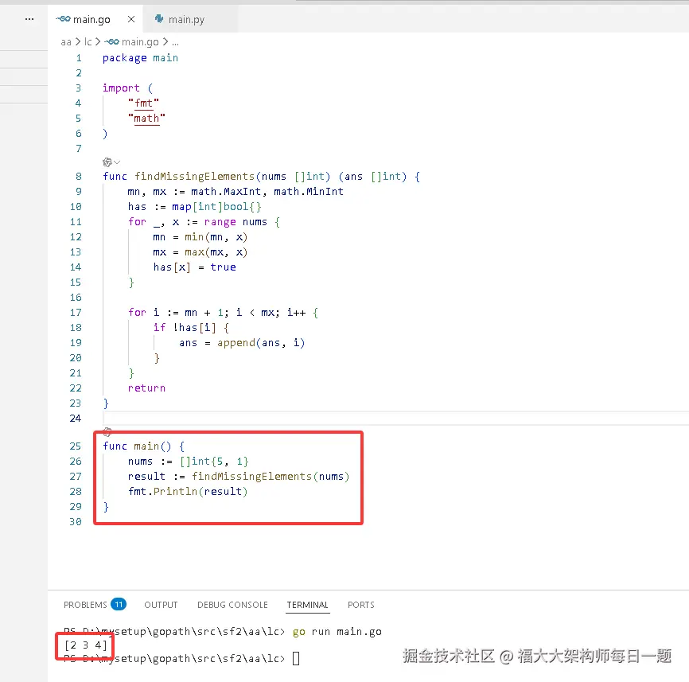The width and height of the screenshot is (689, 682).
Task: Click 'map[int]bool{}' on line 10
Action: (216, 207)
